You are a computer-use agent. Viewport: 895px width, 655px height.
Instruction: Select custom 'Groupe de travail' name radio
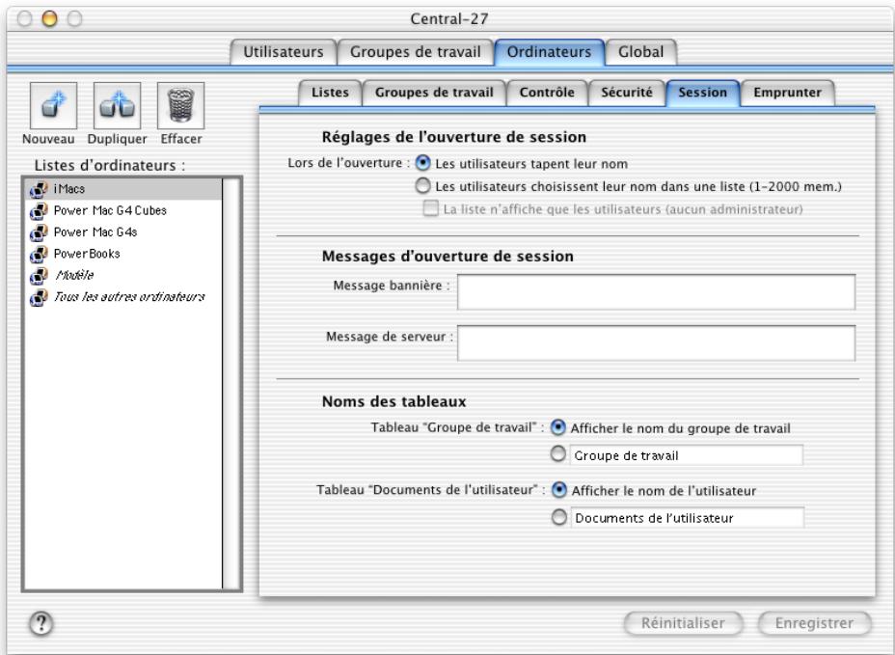[557, 454]
